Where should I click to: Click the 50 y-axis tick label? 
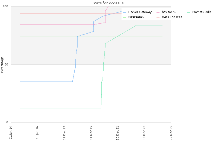[6, 64]
